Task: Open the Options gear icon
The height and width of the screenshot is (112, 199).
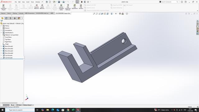Action: click(88, 2)
